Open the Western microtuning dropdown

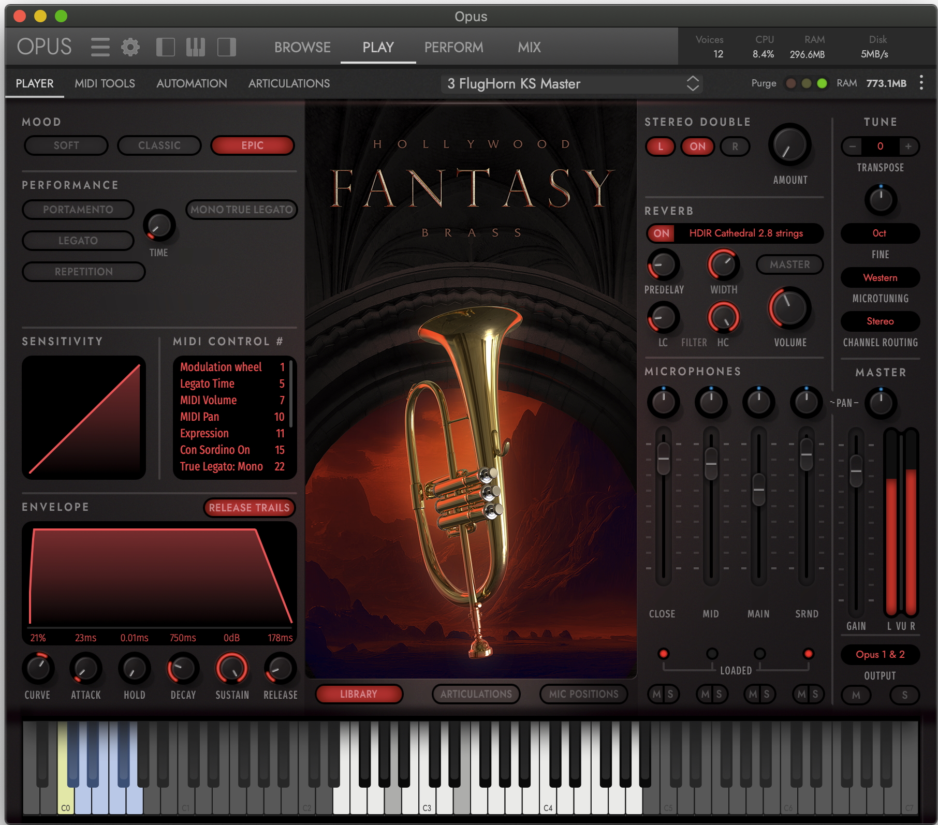coord(880,278)
